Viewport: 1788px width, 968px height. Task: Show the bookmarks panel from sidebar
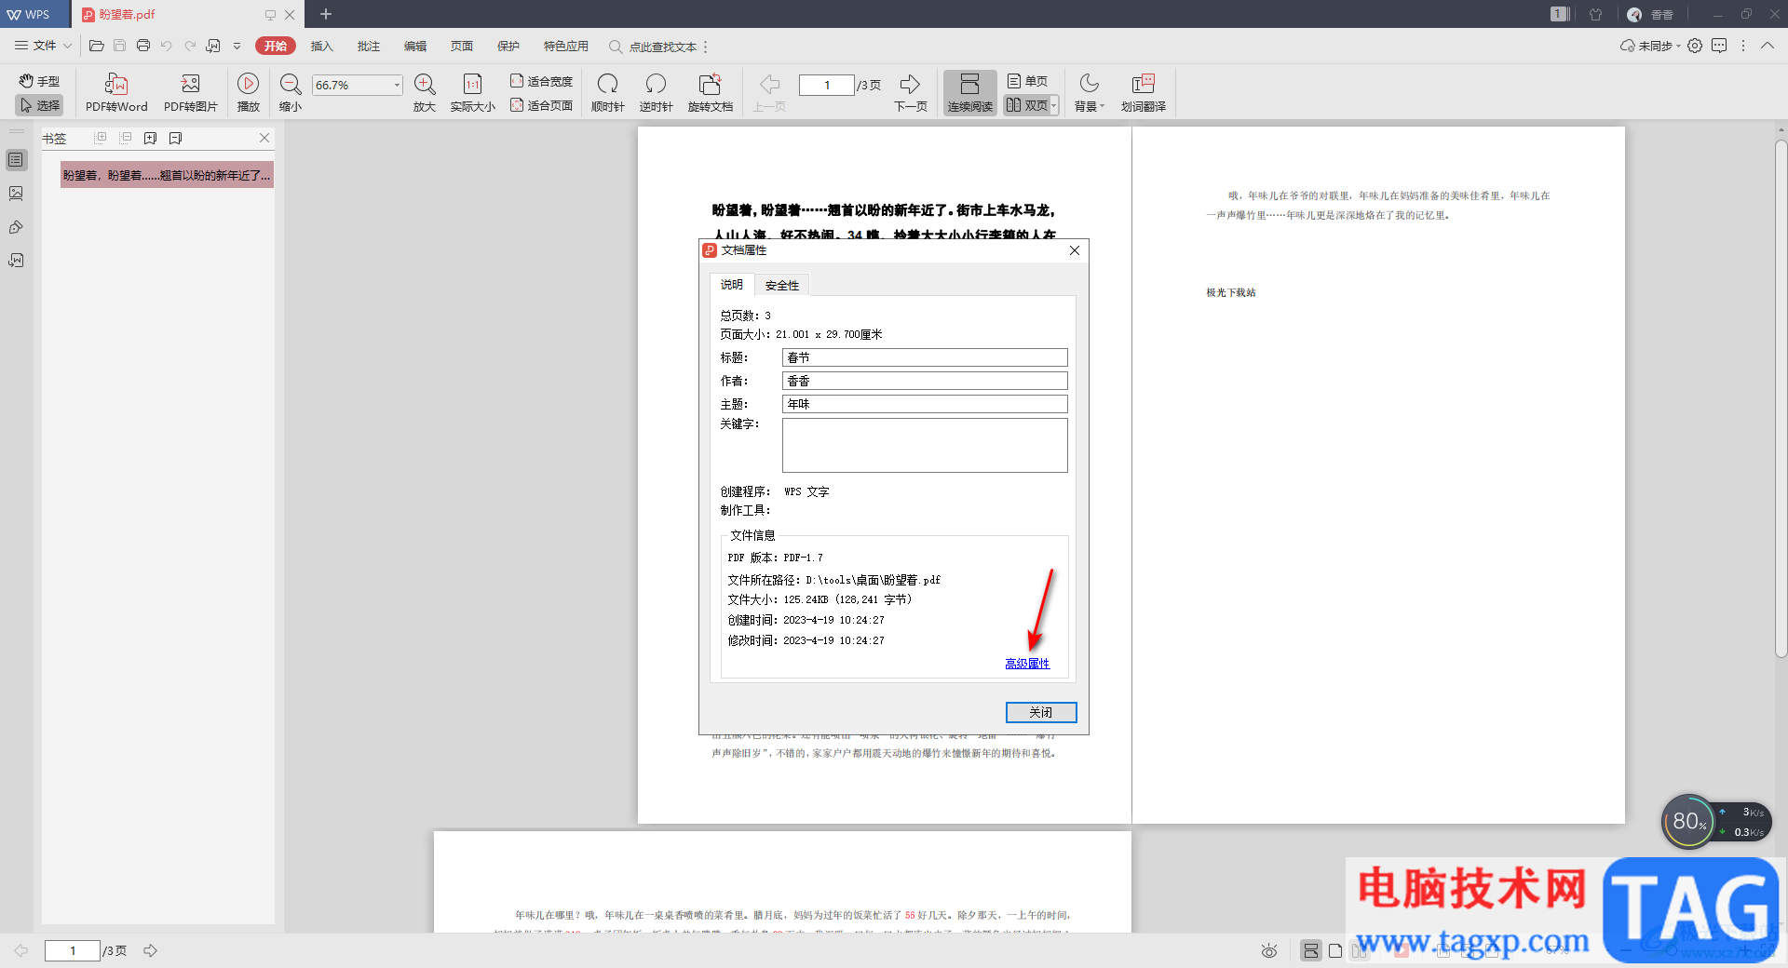[16, 160]
